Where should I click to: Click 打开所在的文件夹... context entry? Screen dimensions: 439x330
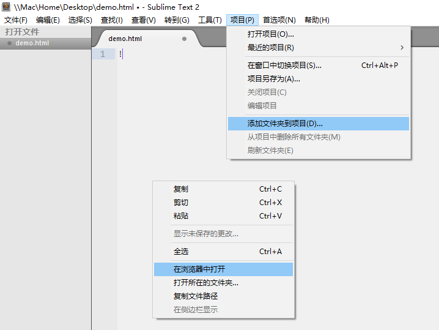tap(206, 283)
